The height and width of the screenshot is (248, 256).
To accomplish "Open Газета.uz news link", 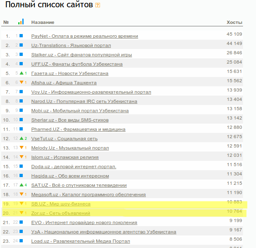I will 70,73.
